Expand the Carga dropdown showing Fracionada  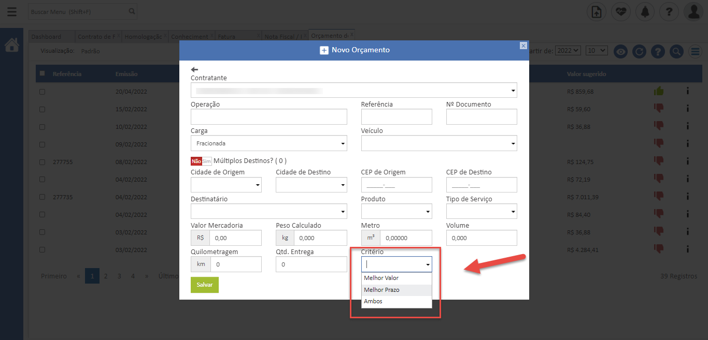pos(268,143)
